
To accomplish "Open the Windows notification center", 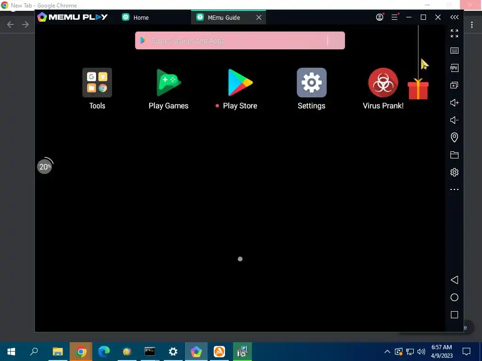I will click(x=466, y=352).
